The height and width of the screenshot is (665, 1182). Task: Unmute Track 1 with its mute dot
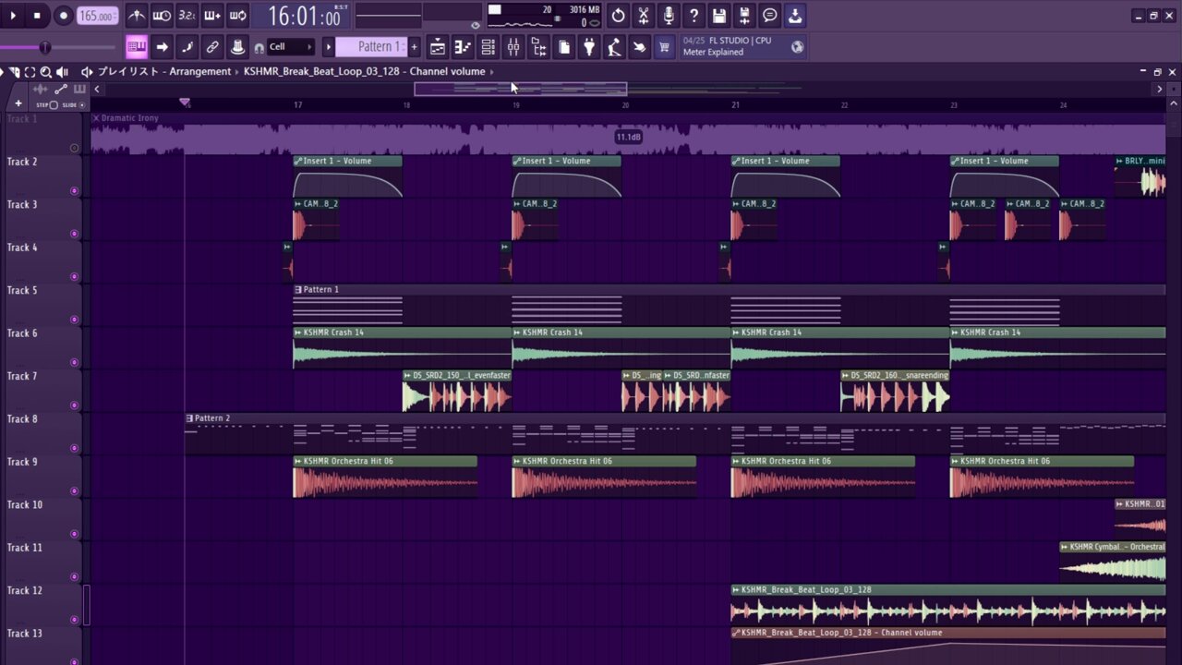[75, 148]
